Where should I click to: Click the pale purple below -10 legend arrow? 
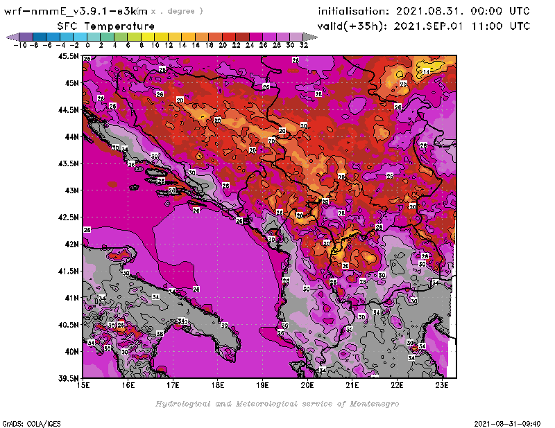(12, 37)
